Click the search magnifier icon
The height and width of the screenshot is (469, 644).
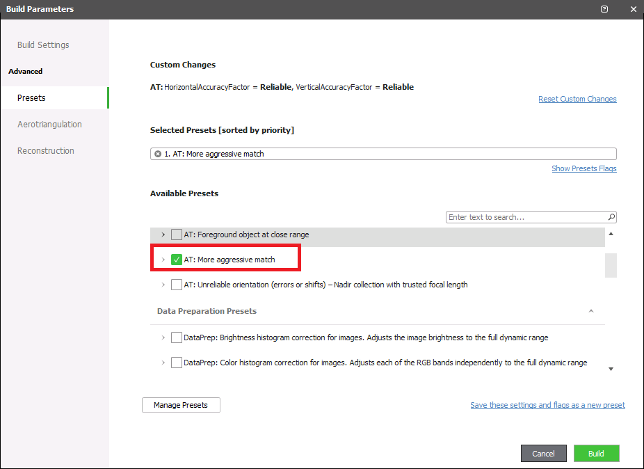coord(611,216)
